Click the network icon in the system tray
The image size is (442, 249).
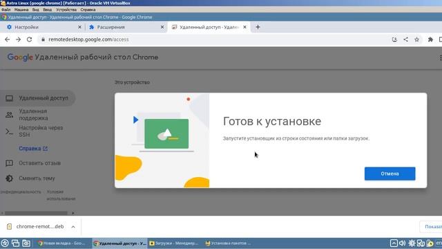[x=421, y=243]
